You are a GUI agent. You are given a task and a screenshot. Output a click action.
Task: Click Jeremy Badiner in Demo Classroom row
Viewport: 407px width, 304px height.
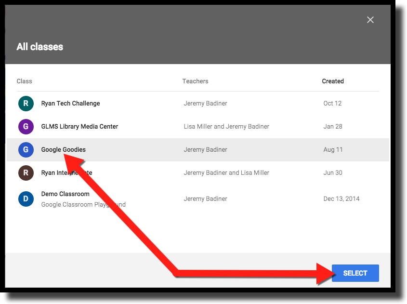point(205,199)
